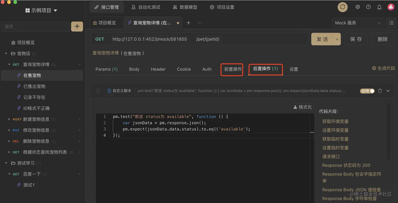Select the GET method selector
The width and height of the screenshot is (398, 203).
pyautogui.click(x=100, y=39)
